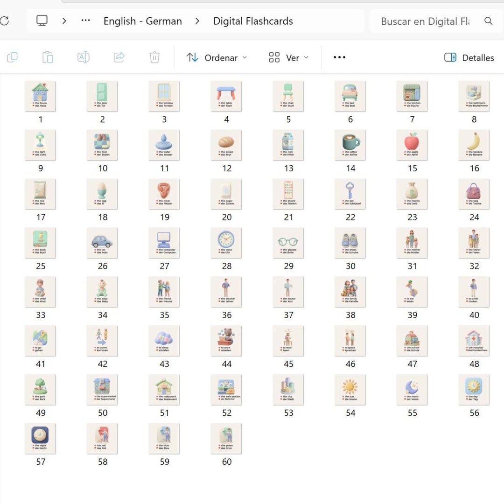
Task: Click the refresh icon
Action: pyautogui.click(x=5, y=21)
